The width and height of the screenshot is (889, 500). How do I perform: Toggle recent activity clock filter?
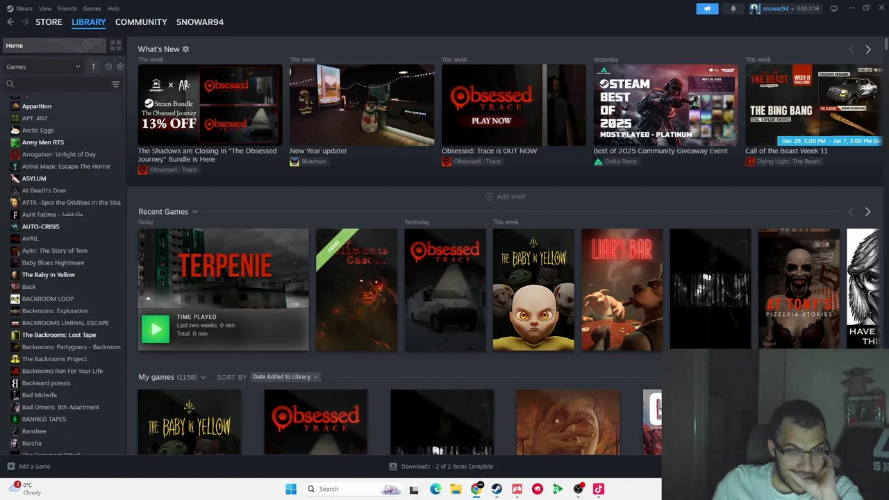pyautogui.click(x=108, y=67)
